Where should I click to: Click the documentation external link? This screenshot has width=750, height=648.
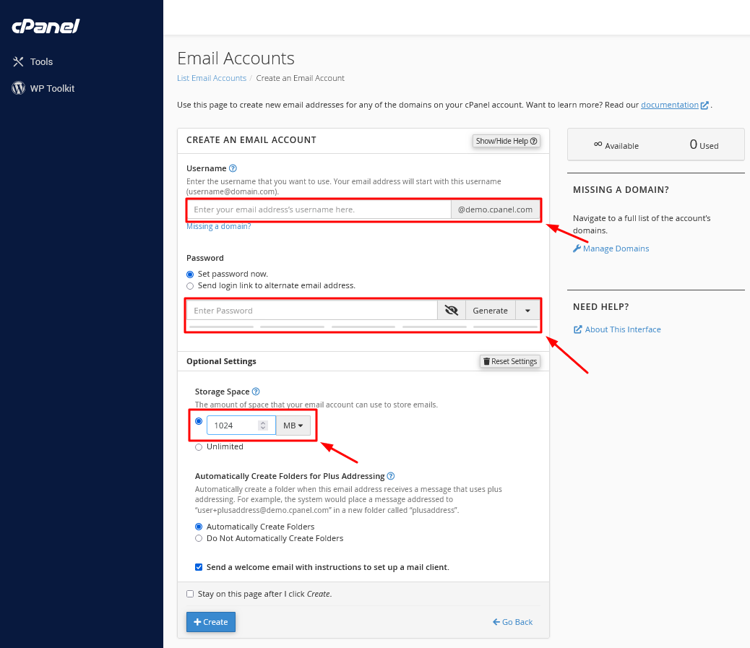coord(673,105)
